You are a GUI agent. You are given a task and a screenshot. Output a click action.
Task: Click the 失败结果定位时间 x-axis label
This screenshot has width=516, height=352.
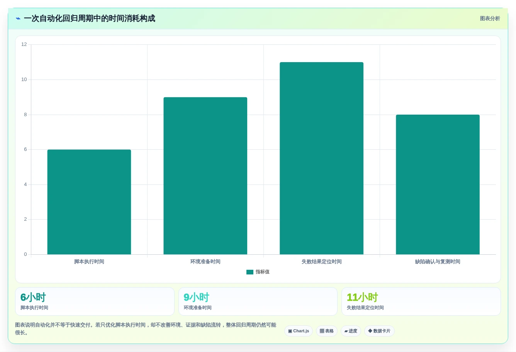[x=322, y=262]
